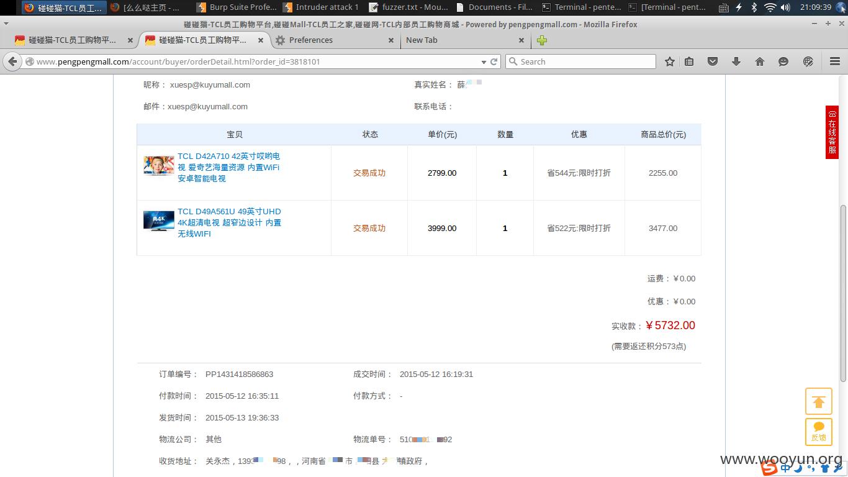Open the 反馈 feedback button

(x=818, y=432)
